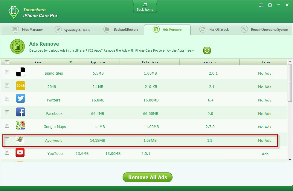293x191 pixels.
Task: Click the vertical scrollbar thumb
Action: coord(290,82)
